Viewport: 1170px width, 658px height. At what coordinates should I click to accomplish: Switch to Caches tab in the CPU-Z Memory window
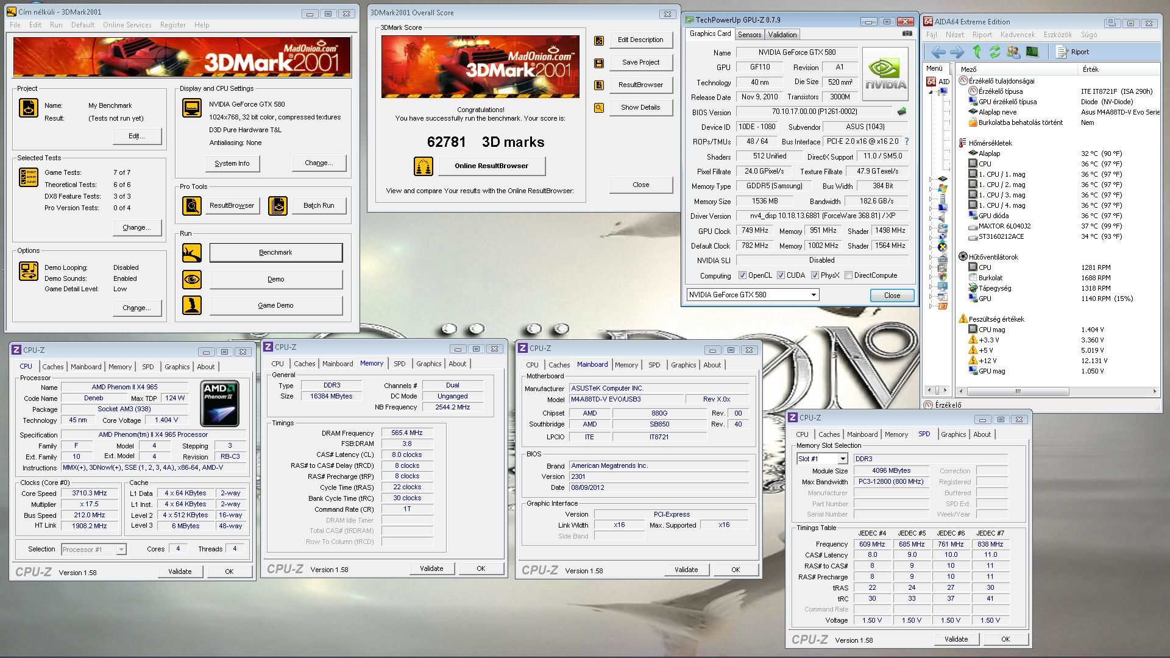304,364
